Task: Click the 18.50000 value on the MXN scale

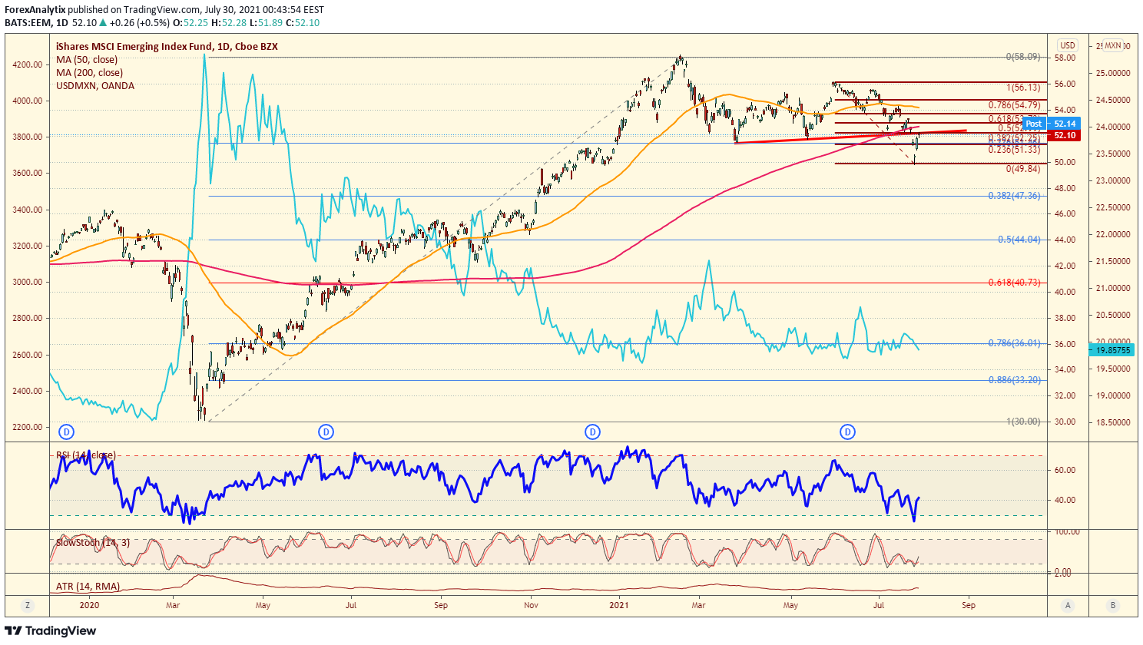Action: [x=1113, y=422]
